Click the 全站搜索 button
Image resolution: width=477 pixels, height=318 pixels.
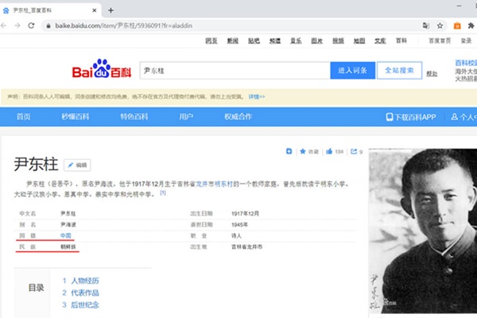coord(399,71)
